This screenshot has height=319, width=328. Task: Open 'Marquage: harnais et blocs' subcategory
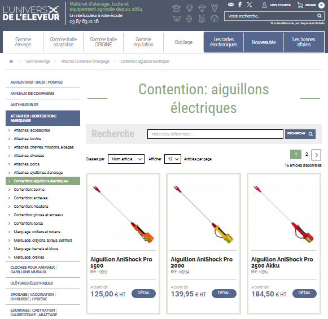click(36, 249)
